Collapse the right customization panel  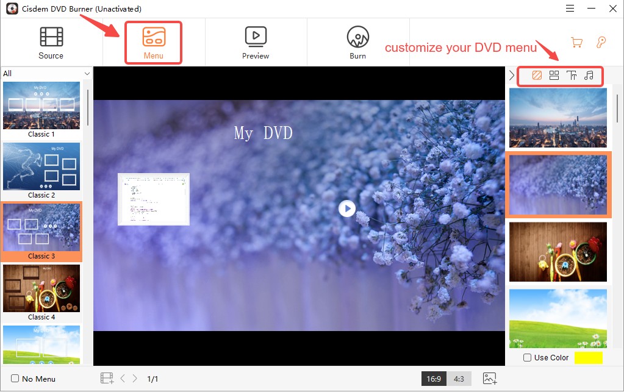click(x=511, y=76)
